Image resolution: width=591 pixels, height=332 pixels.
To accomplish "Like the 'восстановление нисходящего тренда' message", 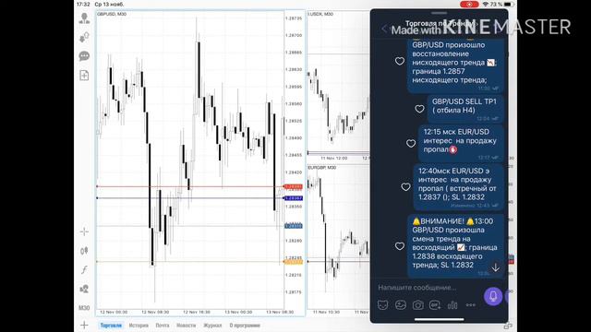I will pyautogui.click(x=400, y=61).
